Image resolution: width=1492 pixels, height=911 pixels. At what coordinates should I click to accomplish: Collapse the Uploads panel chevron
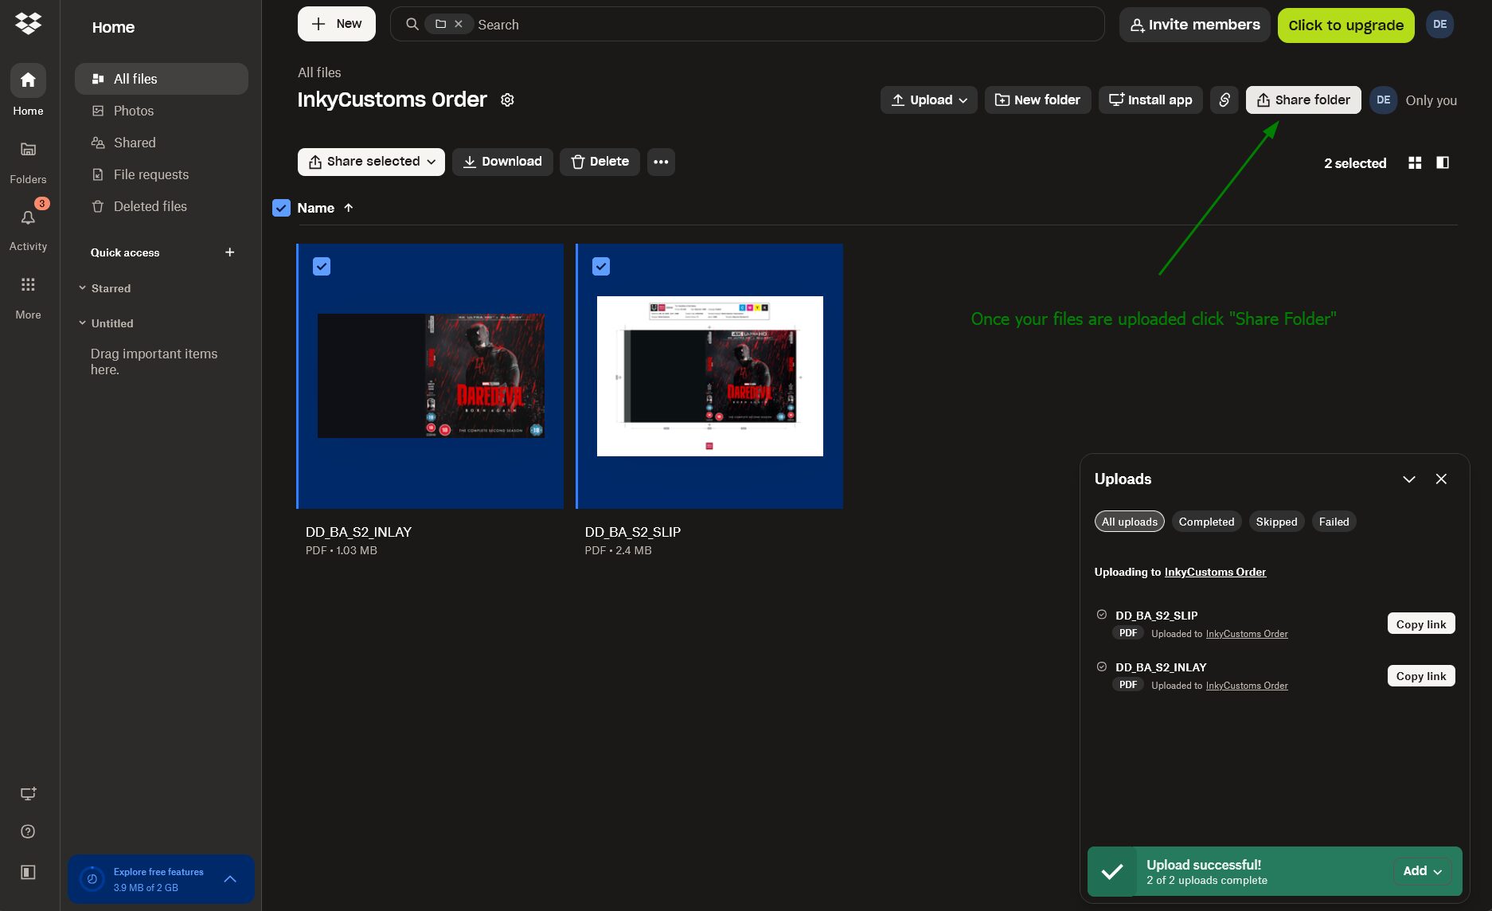1409,479
